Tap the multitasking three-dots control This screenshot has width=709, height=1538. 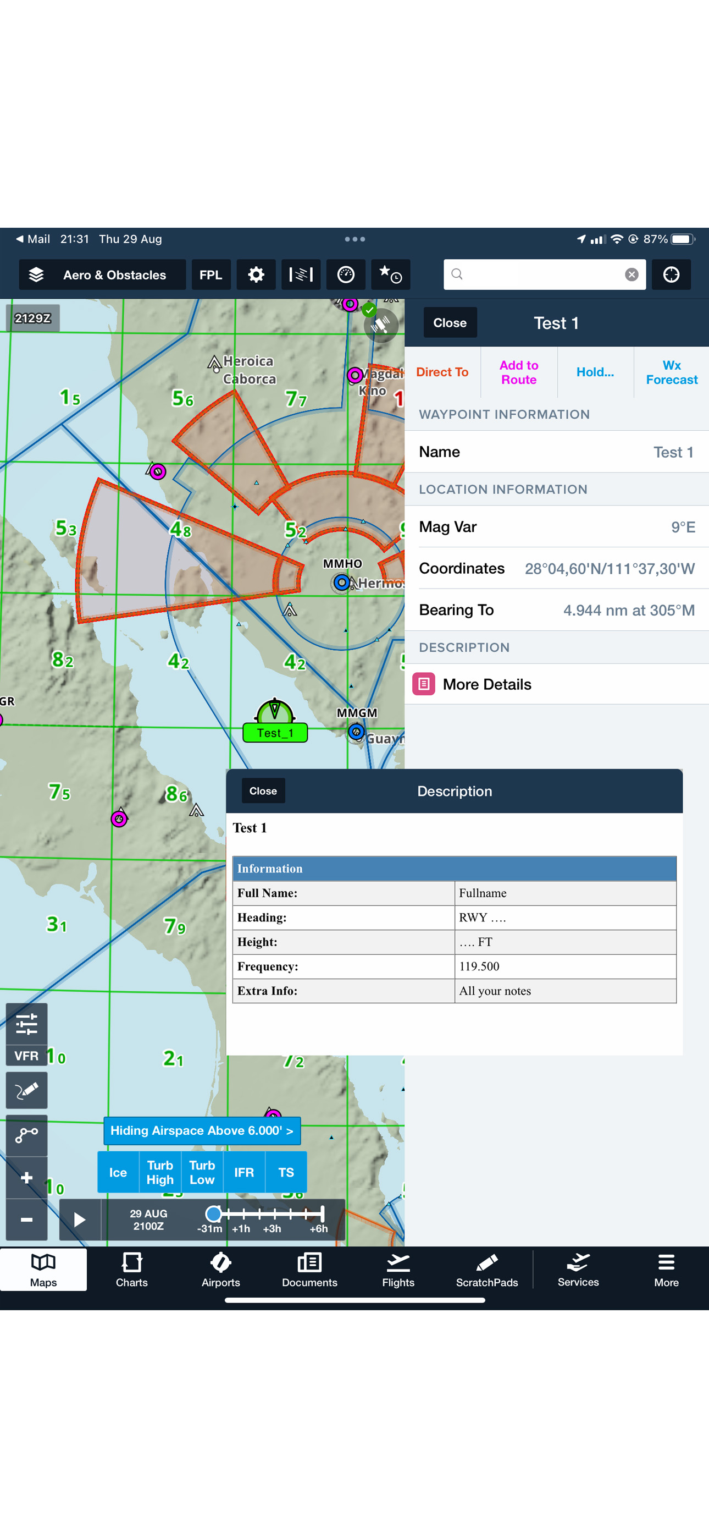(355, 239)
